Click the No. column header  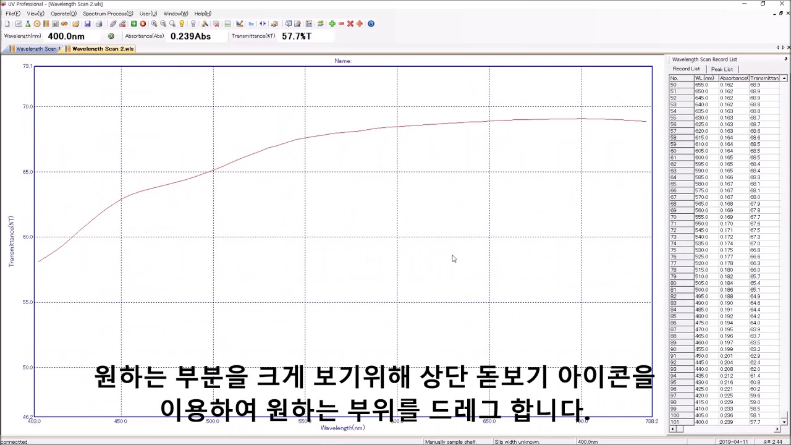coord(682,78)
